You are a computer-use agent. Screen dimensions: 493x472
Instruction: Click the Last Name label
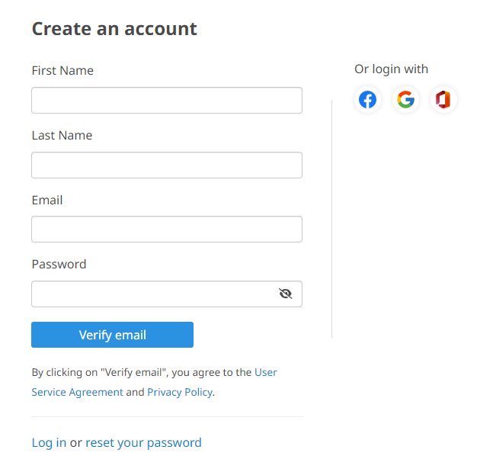point(62,135)
